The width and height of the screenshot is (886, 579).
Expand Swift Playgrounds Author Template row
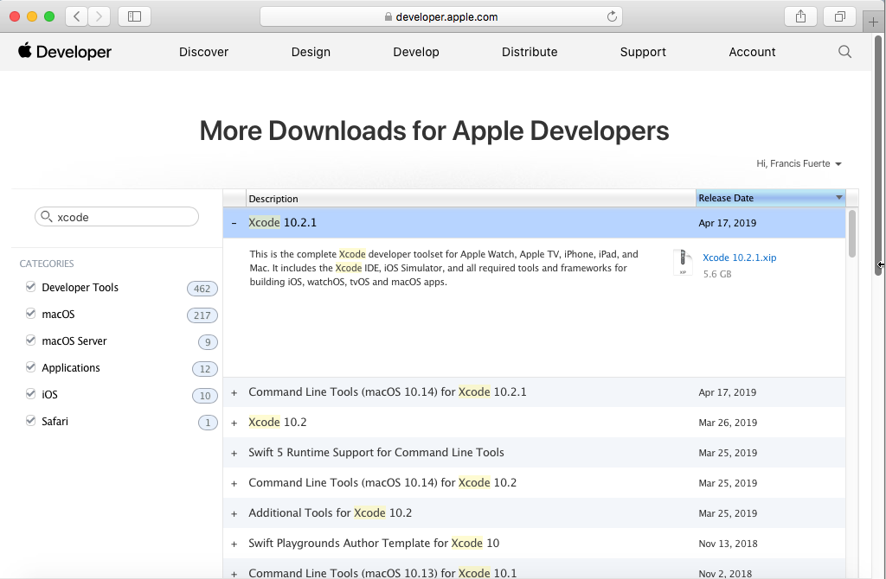coord(234,544)
